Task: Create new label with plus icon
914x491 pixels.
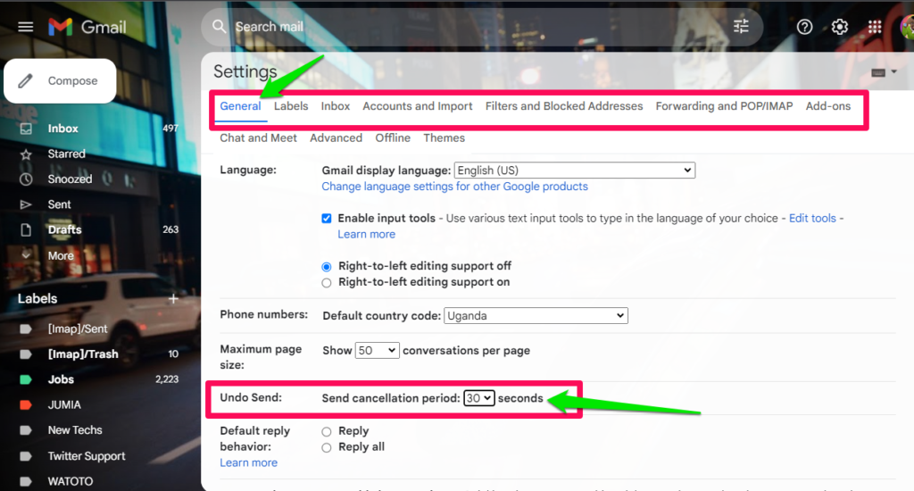Action: tap(173, 298)
